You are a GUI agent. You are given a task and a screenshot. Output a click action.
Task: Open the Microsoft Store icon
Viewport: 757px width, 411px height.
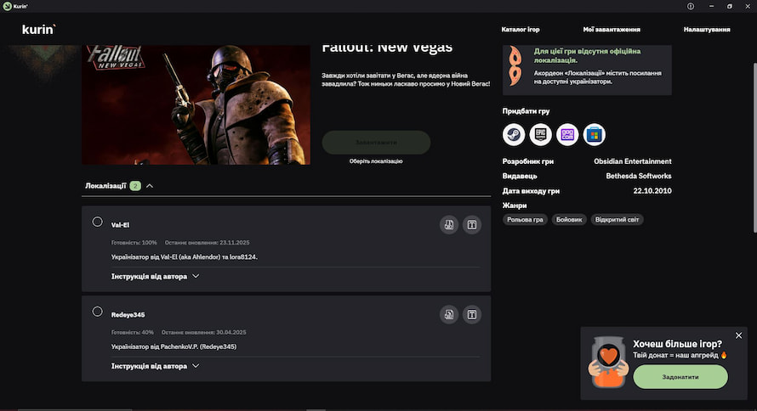click(x=595, y=134)
